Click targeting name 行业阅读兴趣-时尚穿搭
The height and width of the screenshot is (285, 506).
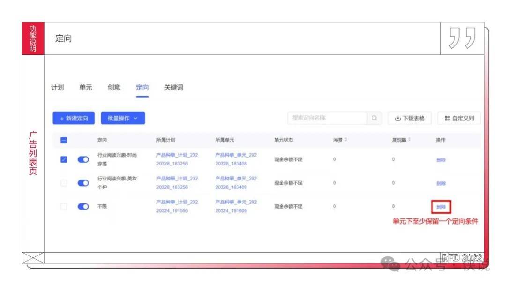point(117,159)
